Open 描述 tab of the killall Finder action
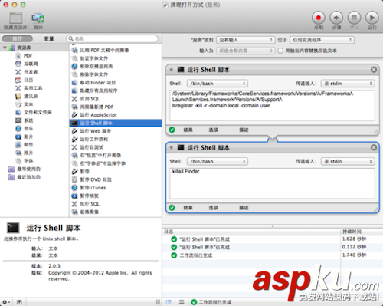 point(244,208)
